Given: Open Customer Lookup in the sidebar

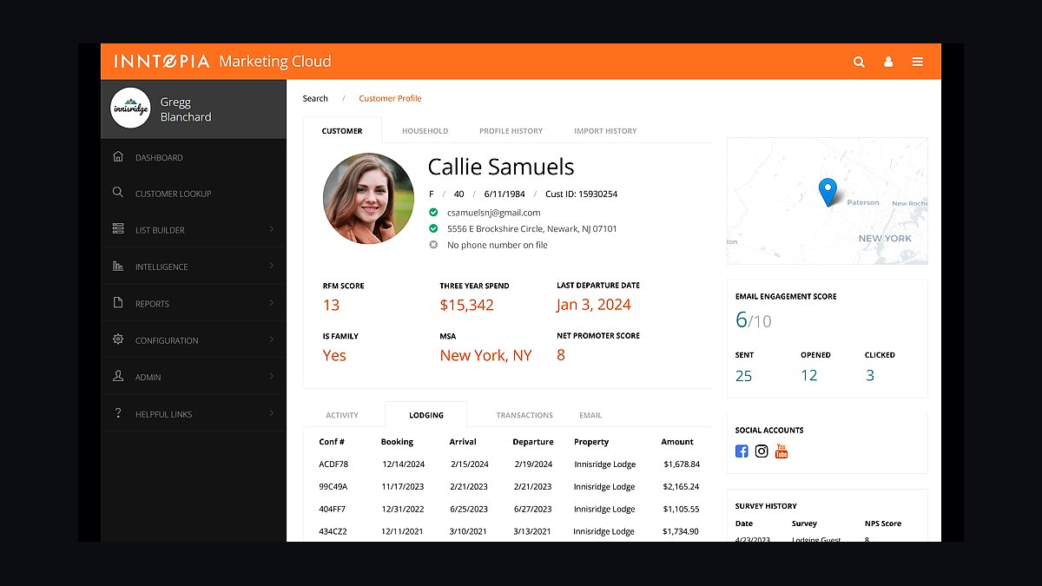Looking at the screenshot, I should coord(173,194).
